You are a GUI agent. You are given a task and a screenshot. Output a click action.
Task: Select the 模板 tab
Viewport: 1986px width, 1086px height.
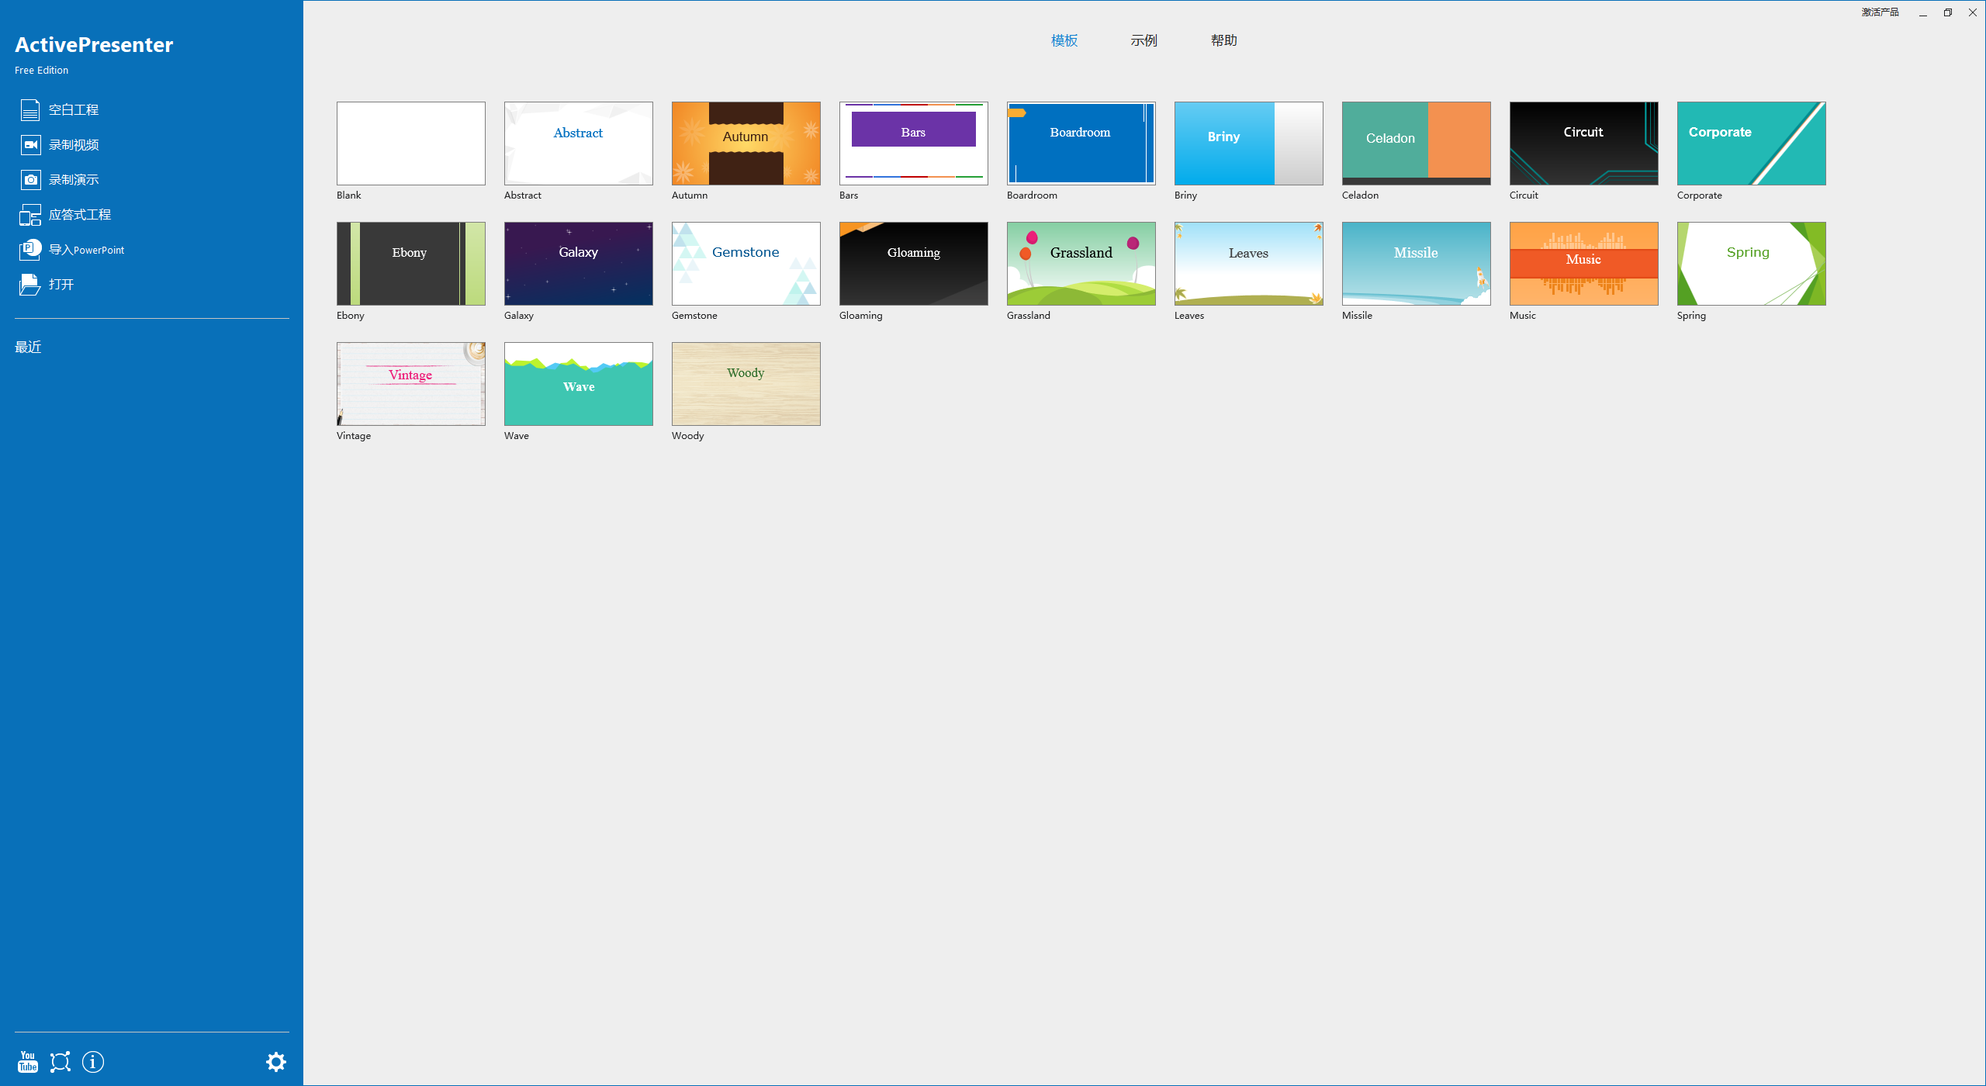(x=1064, y=40)
